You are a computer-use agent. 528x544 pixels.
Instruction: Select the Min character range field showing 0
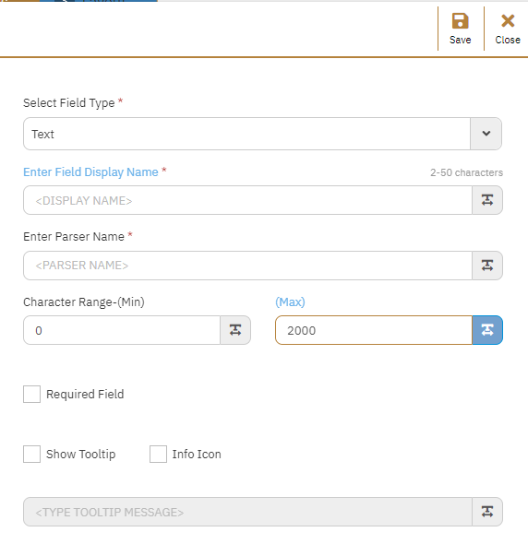tap(122, 330)
